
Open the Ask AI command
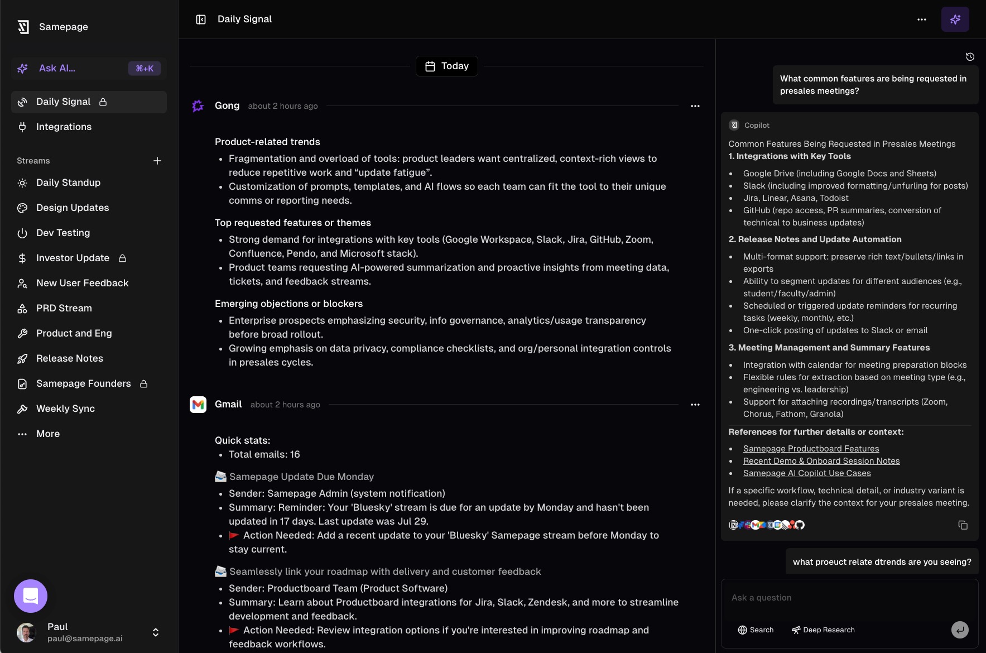tap(89, 69)
